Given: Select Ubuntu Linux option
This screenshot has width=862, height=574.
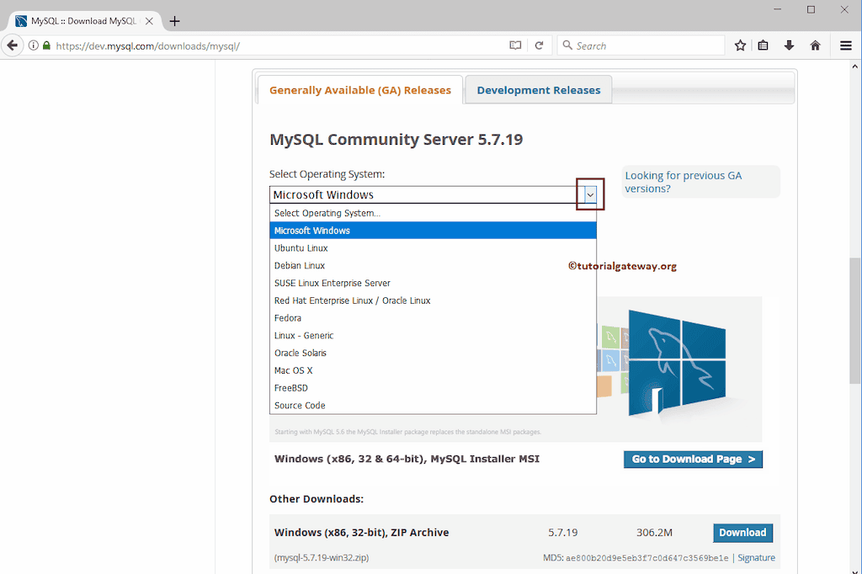Looking at the screenshot, I should (434, 248).
